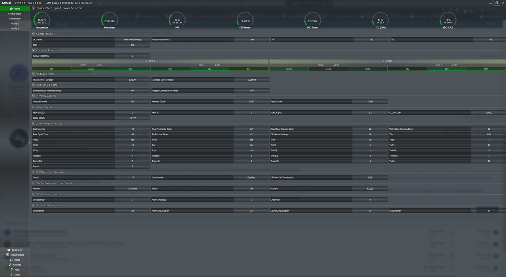Click Fabric Clock value 1.800
Screen dimensions: 506x277
370,102
